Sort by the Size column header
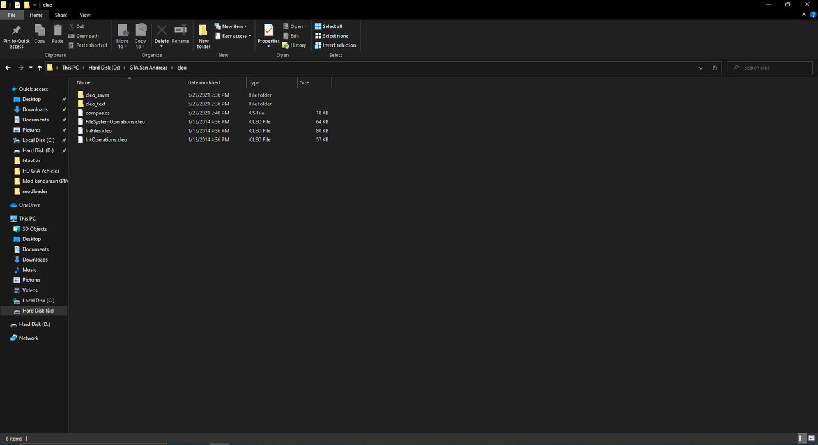818x445 pixels. click(314, 82)
